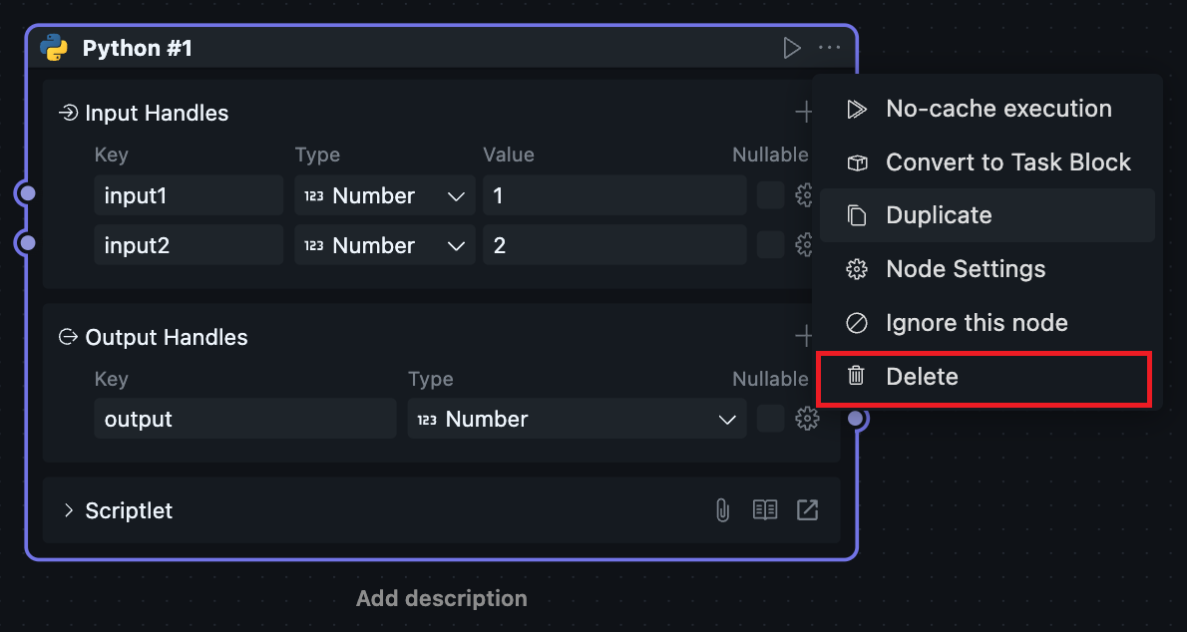
Task: Click the output handle connector dot
Action: point(855,419)
